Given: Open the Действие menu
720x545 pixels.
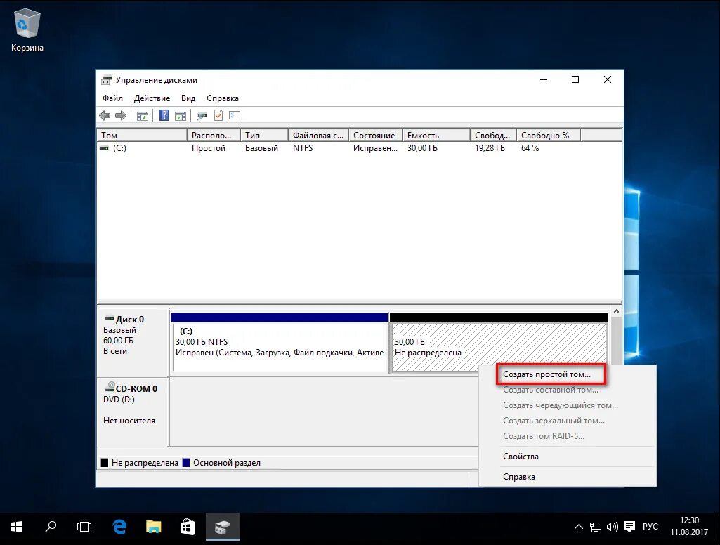Looking at the screenshot, I should [x=152, y=98].
